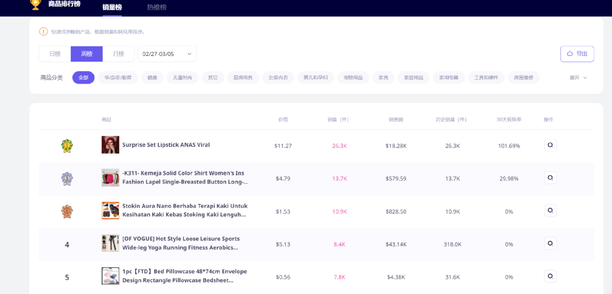Switch to the 销量榜 tab
Screen dimensions: 612x294
tap(112, 7)
